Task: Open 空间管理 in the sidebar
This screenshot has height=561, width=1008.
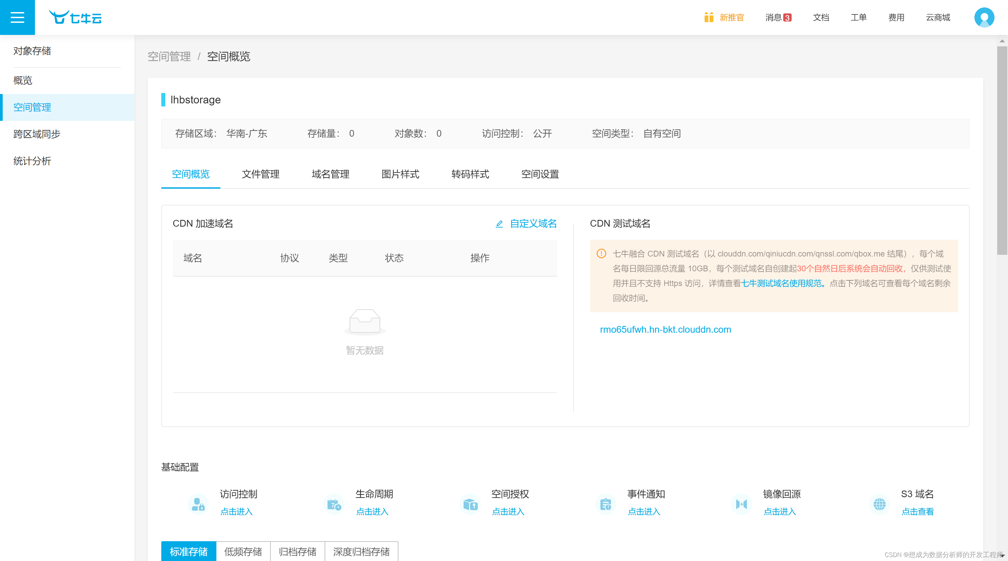Action: pyautogui.click(x=67, y=107)
